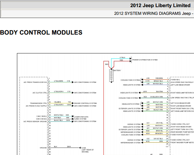Click 'TRANSMISSION CTRL' pin label

(x=38, y=103)
